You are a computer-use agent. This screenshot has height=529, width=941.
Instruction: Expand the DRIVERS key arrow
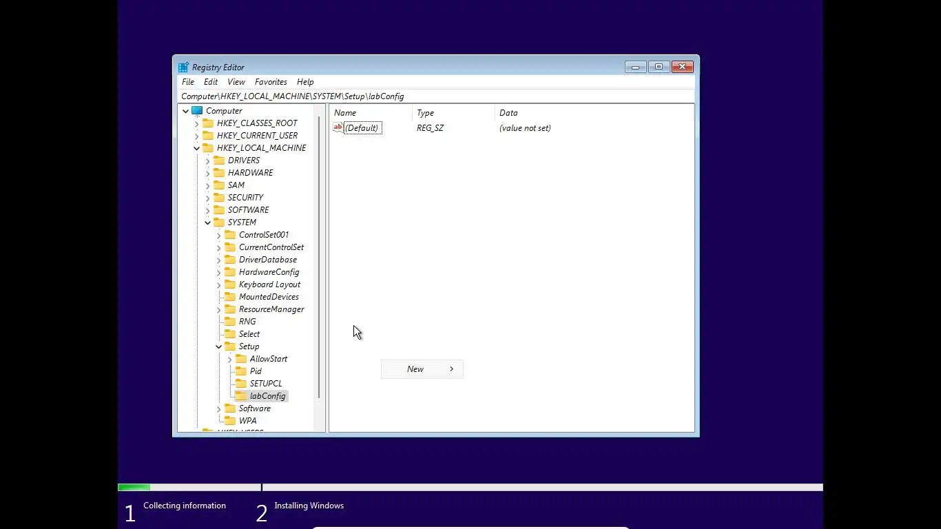(x=207, y=160)
